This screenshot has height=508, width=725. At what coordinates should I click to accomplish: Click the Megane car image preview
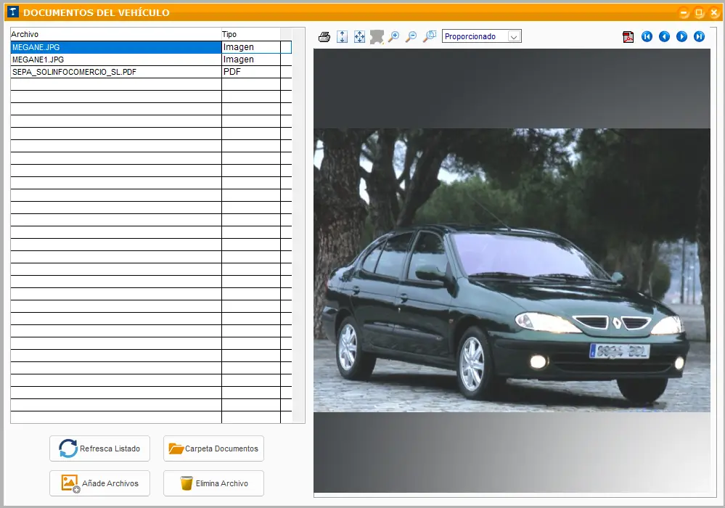click(512, 271)
